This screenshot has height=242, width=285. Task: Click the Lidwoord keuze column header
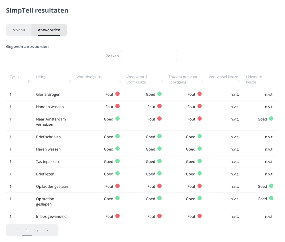pyautogui.click(x=254, y=79)
